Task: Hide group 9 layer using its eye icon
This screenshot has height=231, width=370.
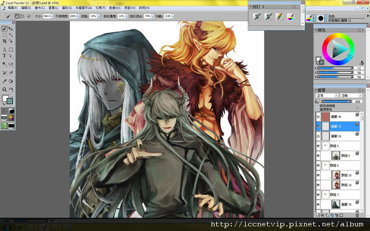Action: [x=318, y=156]
